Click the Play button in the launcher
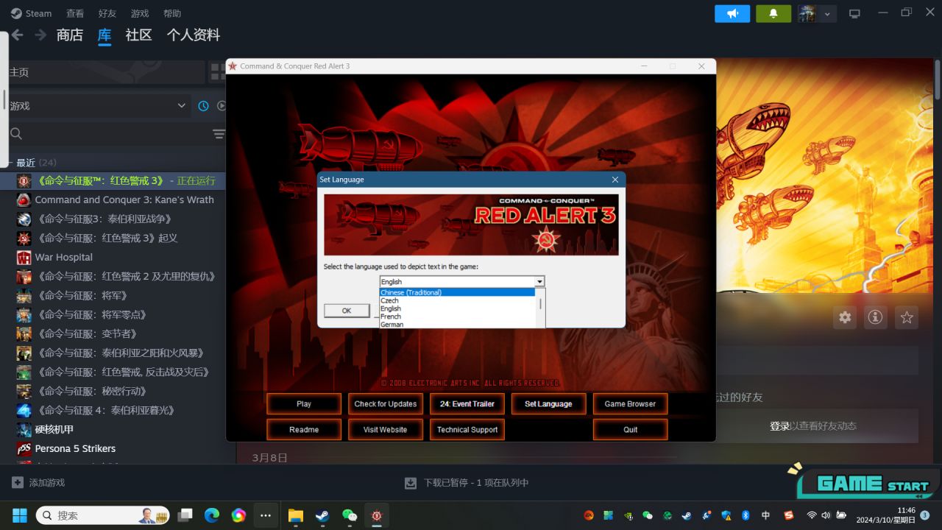 [x=304, y=403]
